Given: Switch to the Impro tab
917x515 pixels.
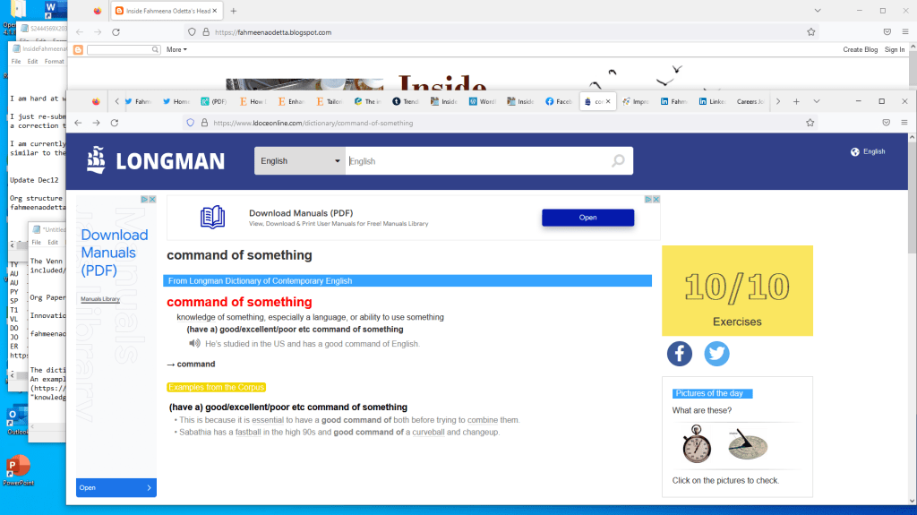Looking at the screenshot, I should (x=637, y=101).
